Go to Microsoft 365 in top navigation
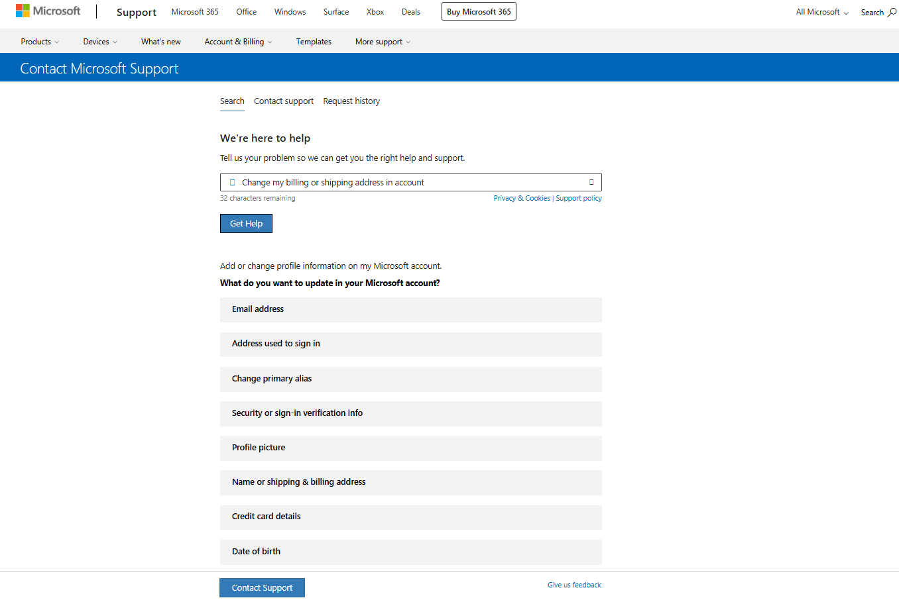This screenshot has width=899, height=600. [195, 12]
